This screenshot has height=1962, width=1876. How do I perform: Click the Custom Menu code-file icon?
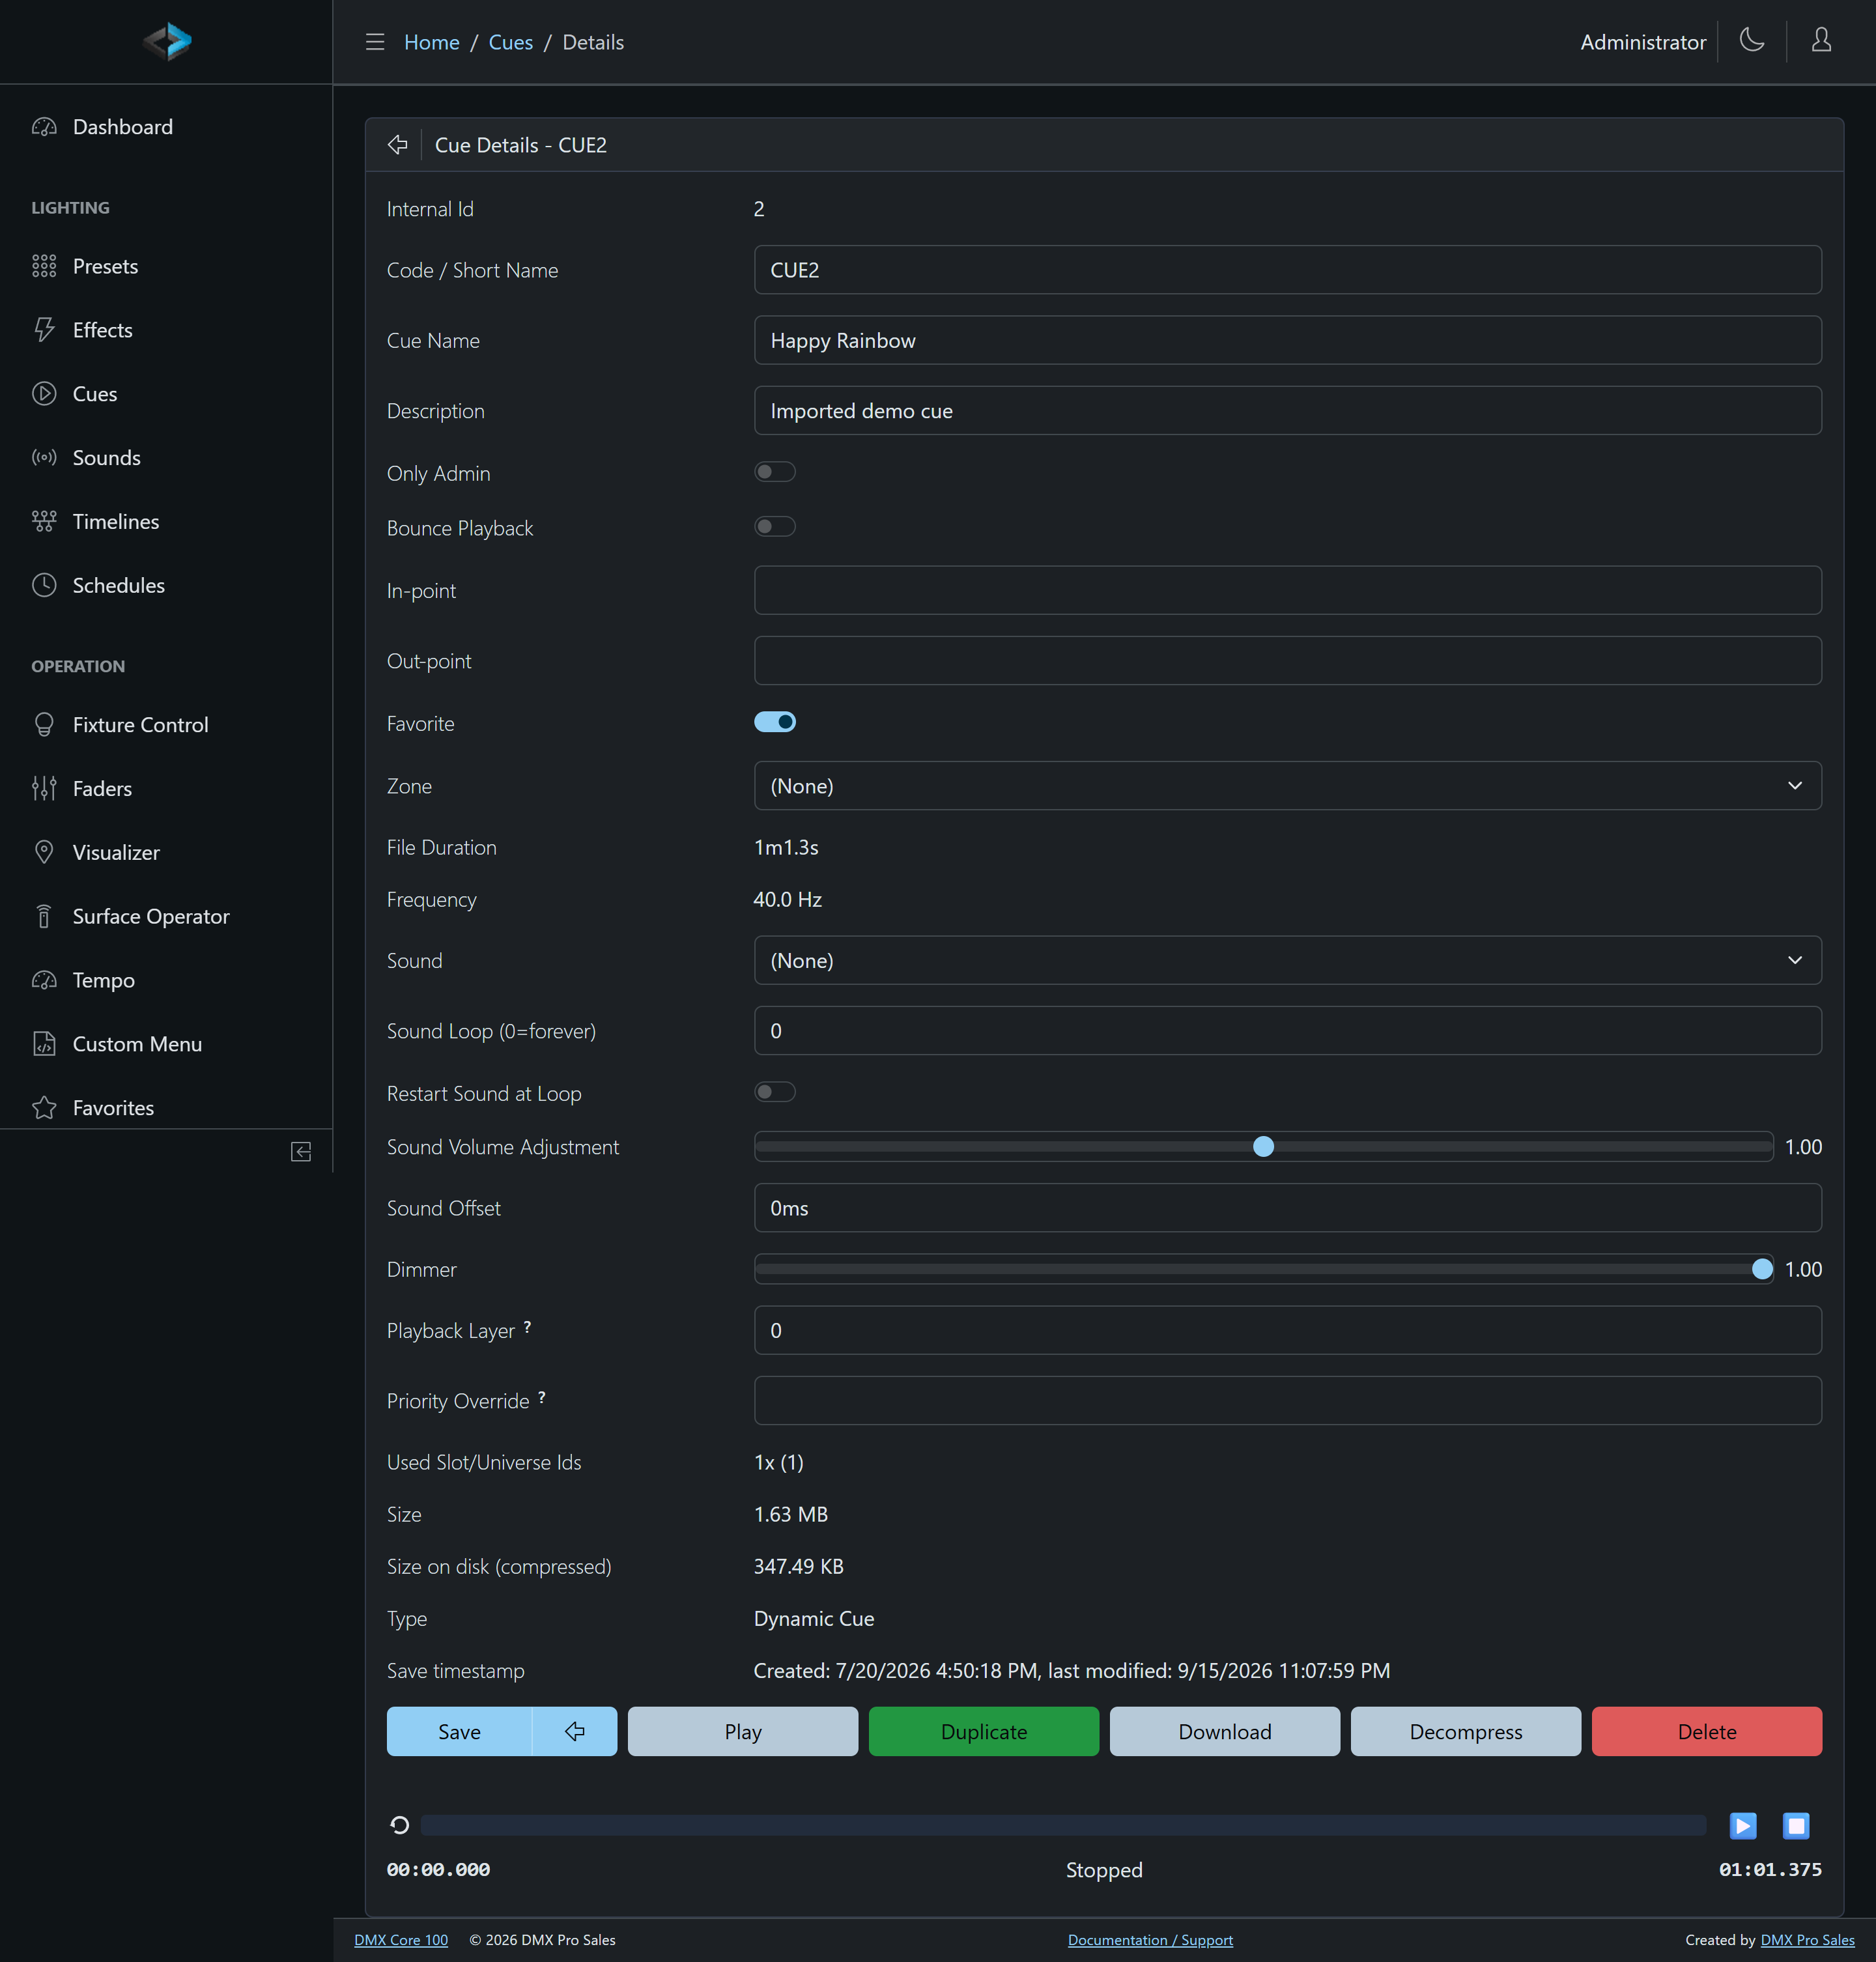coord(44,1044)
